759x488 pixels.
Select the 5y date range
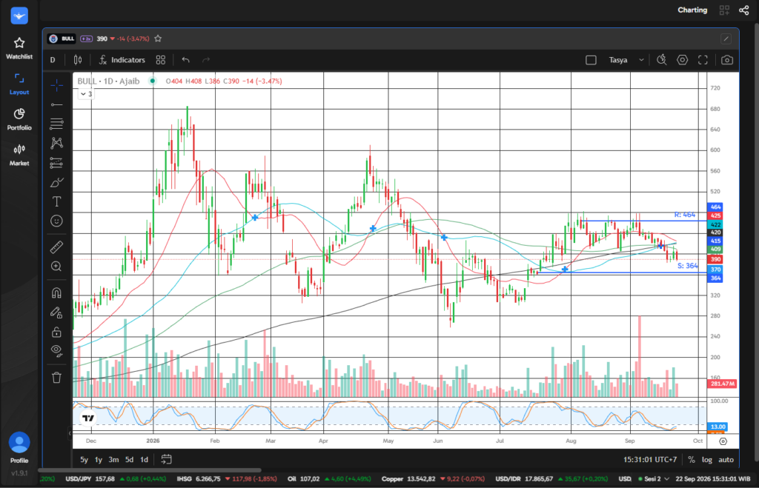coord(84,459)
